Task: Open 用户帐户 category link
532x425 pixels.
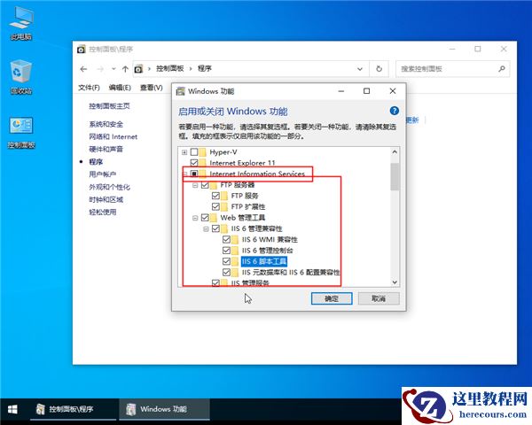Action: point(103,174)
